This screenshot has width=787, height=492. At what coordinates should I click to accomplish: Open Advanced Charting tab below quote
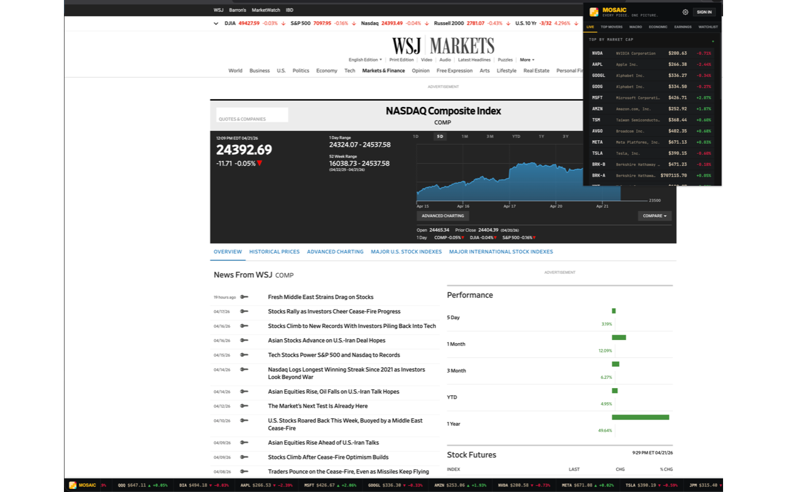[335, 252]
